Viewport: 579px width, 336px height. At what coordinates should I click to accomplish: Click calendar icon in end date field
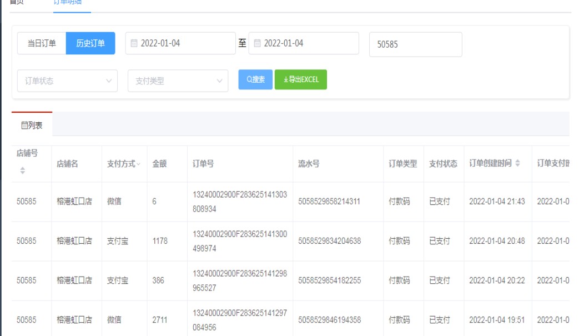pyautogui.click(x=257, y=43)
